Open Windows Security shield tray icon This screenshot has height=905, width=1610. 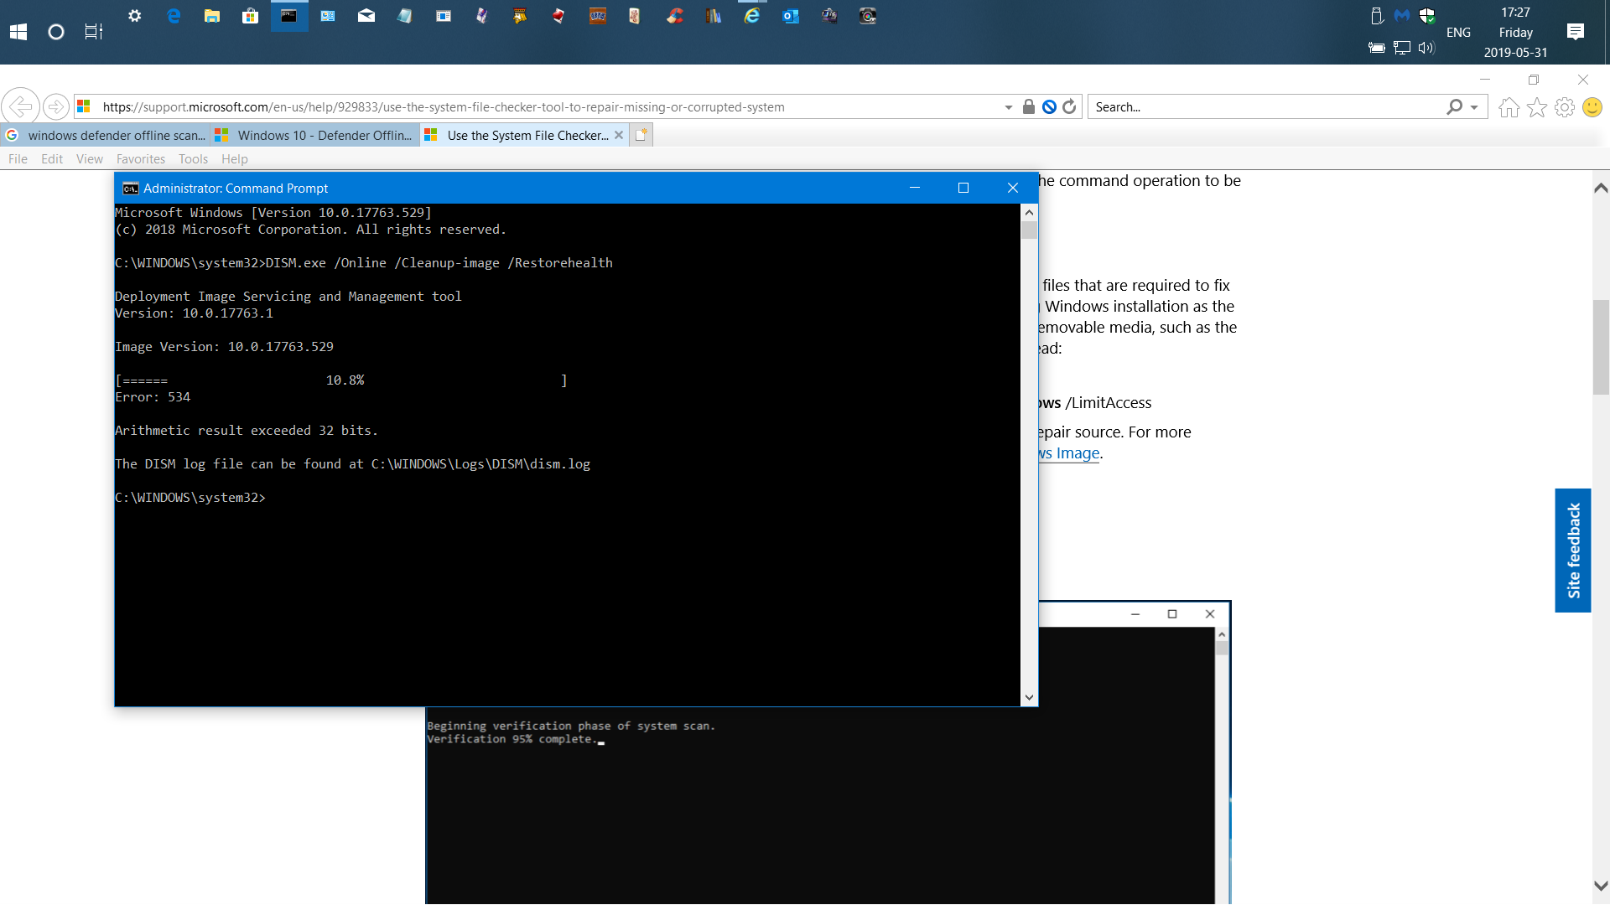click(x=1426, y=15)
